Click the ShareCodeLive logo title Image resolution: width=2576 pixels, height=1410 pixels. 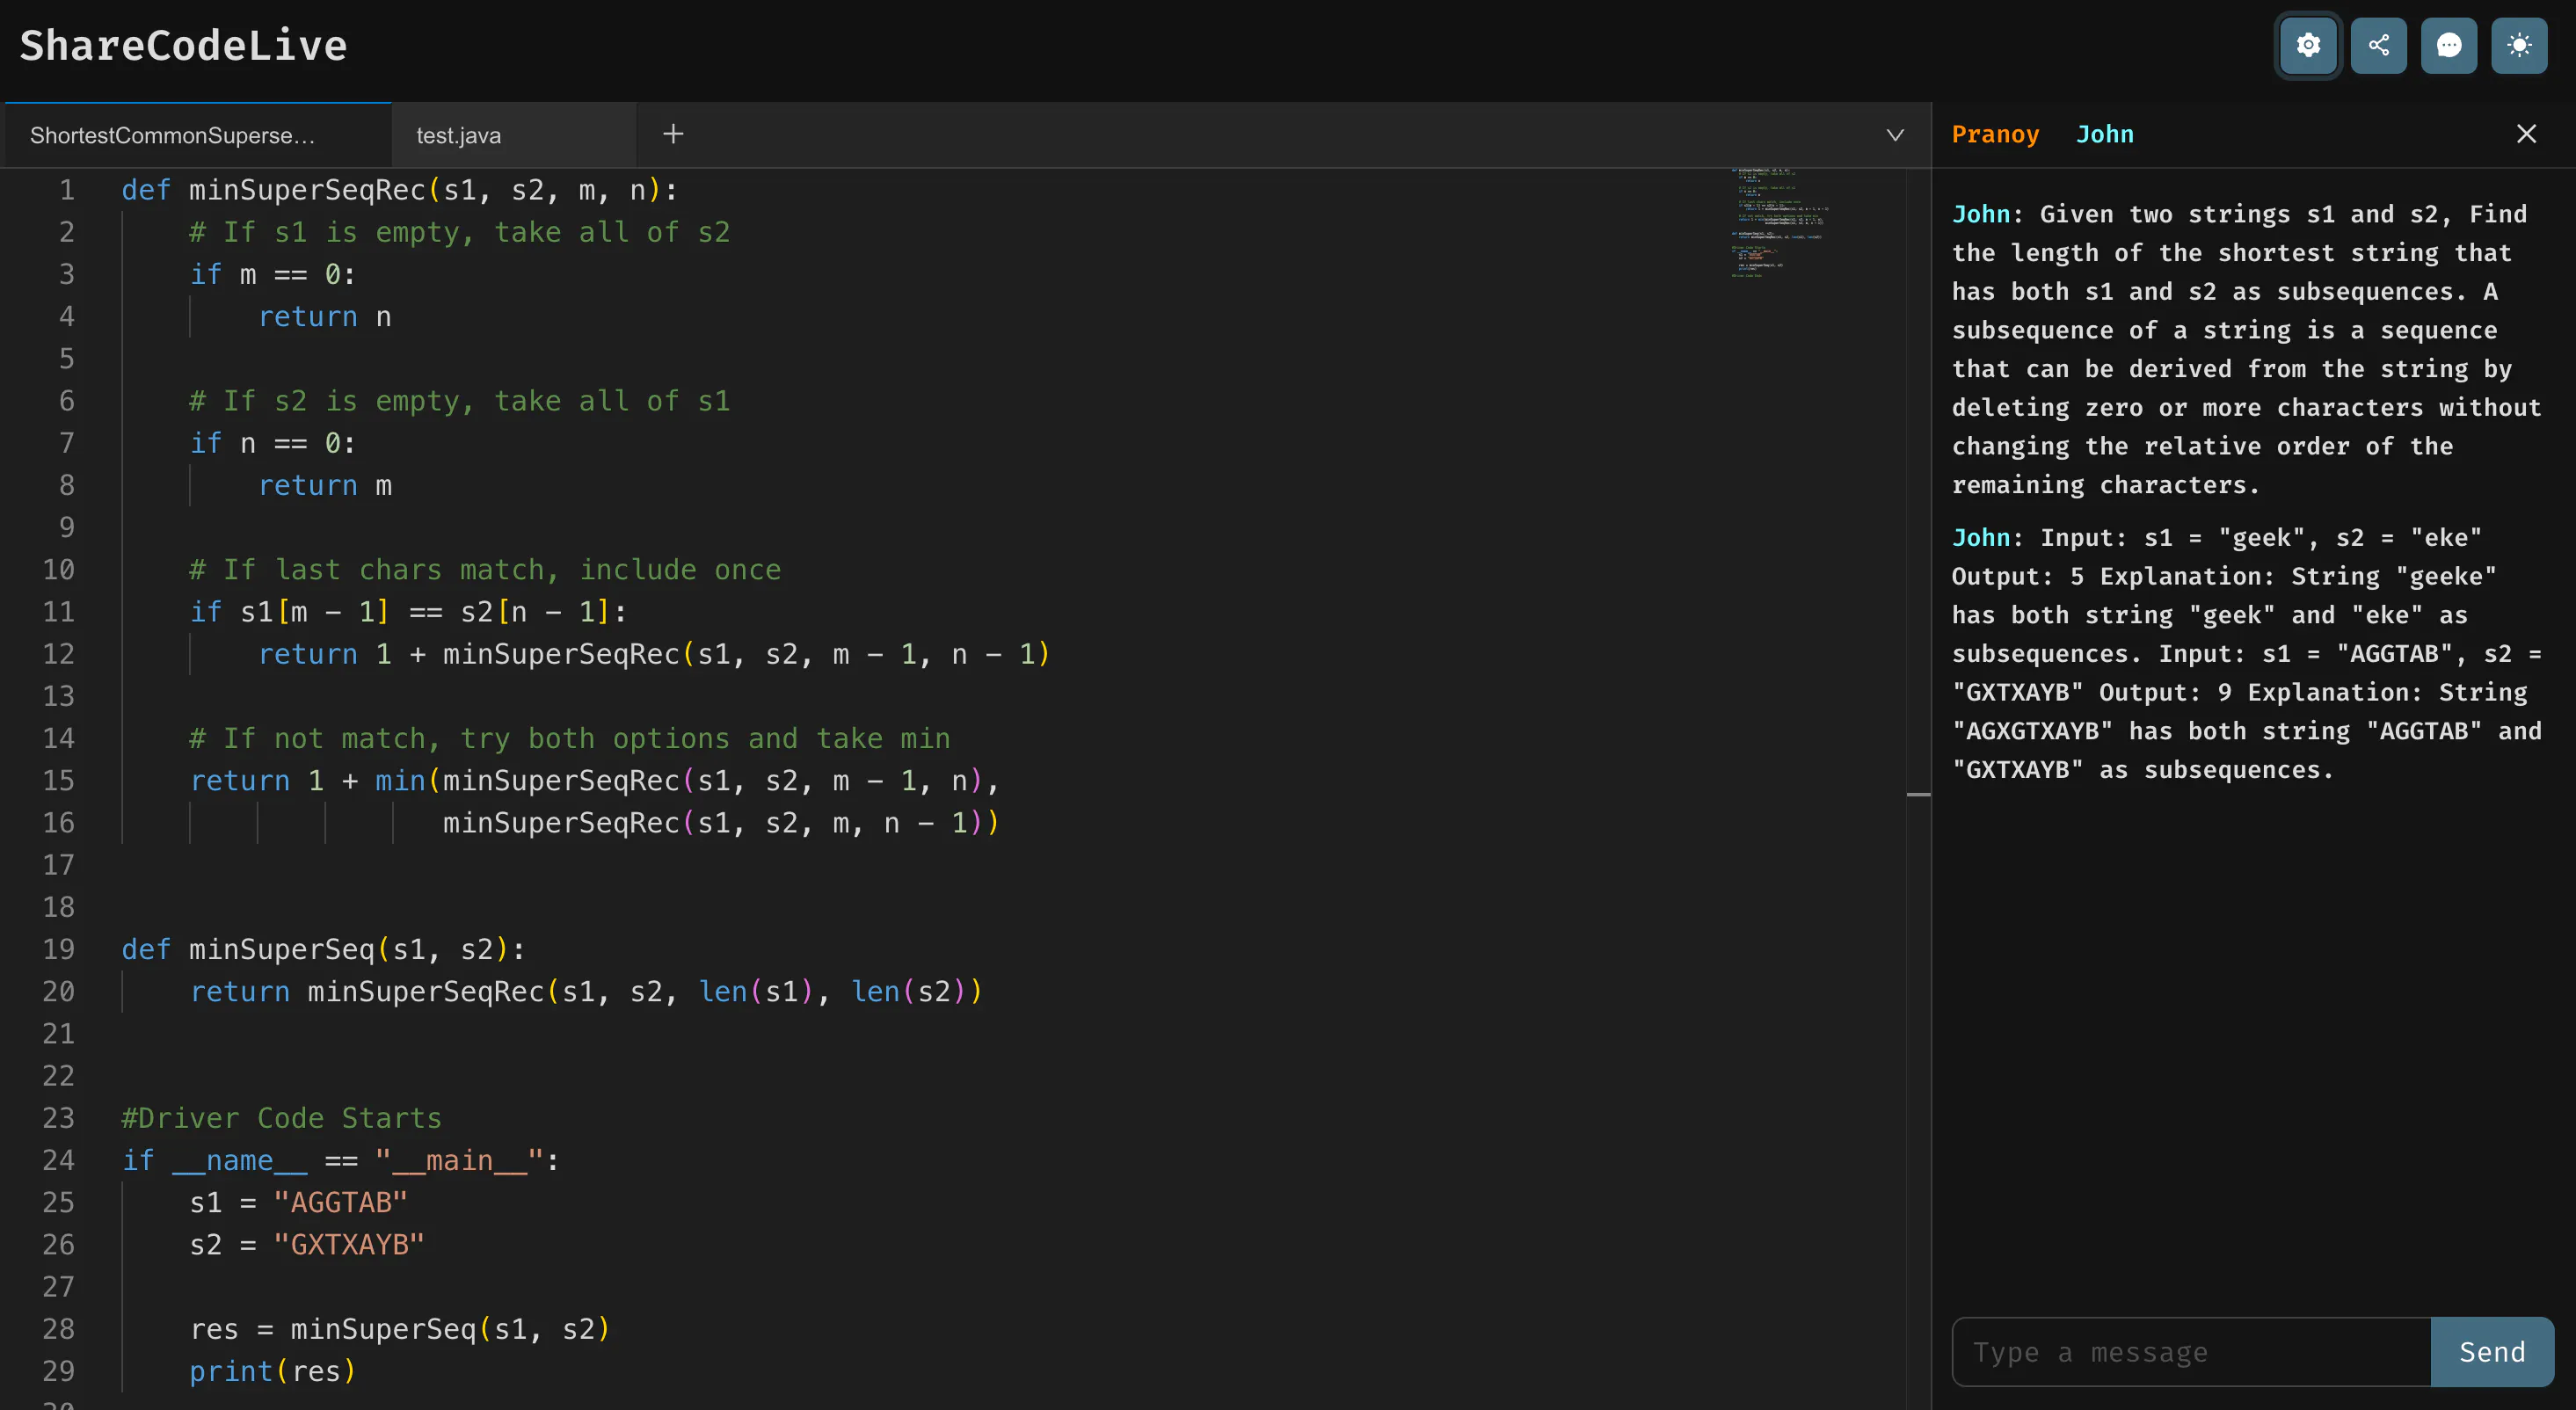point(184,46)
